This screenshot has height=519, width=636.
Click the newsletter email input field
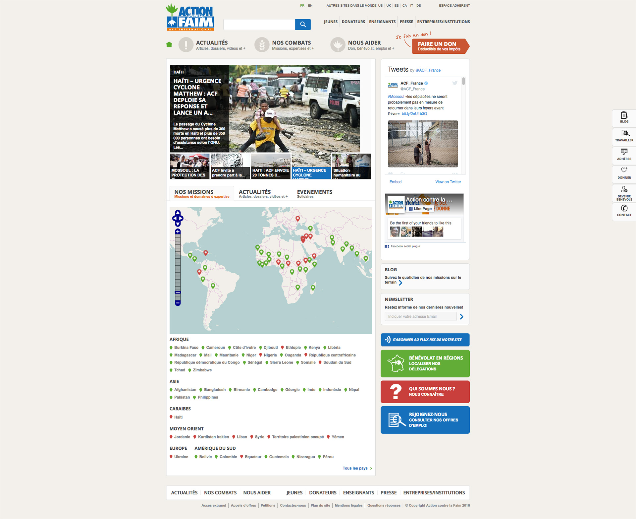pos(420,316)
